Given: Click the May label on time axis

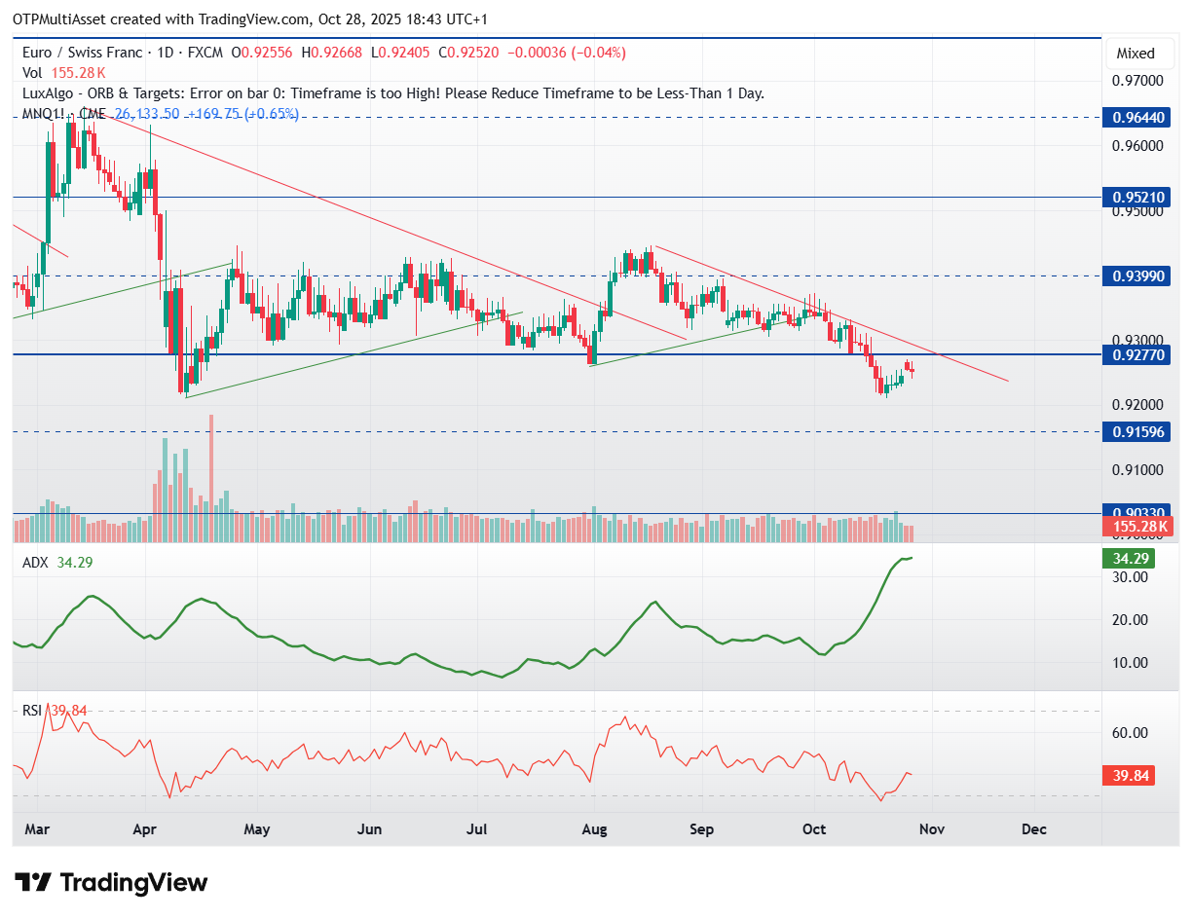Looking at the screenshot, I should (257, 829).
